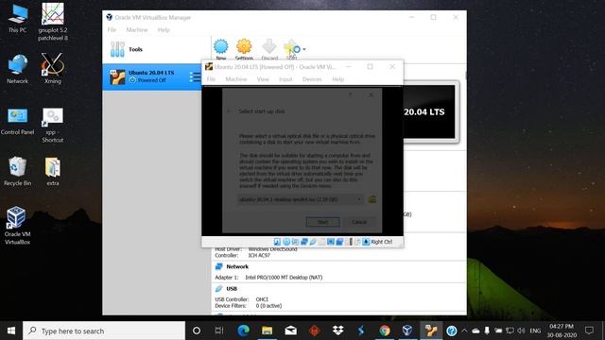This screenshot has width=605, height=340.
Task: Select Ubuntu 20.04 LTS in the machine list
Action: 152,77
